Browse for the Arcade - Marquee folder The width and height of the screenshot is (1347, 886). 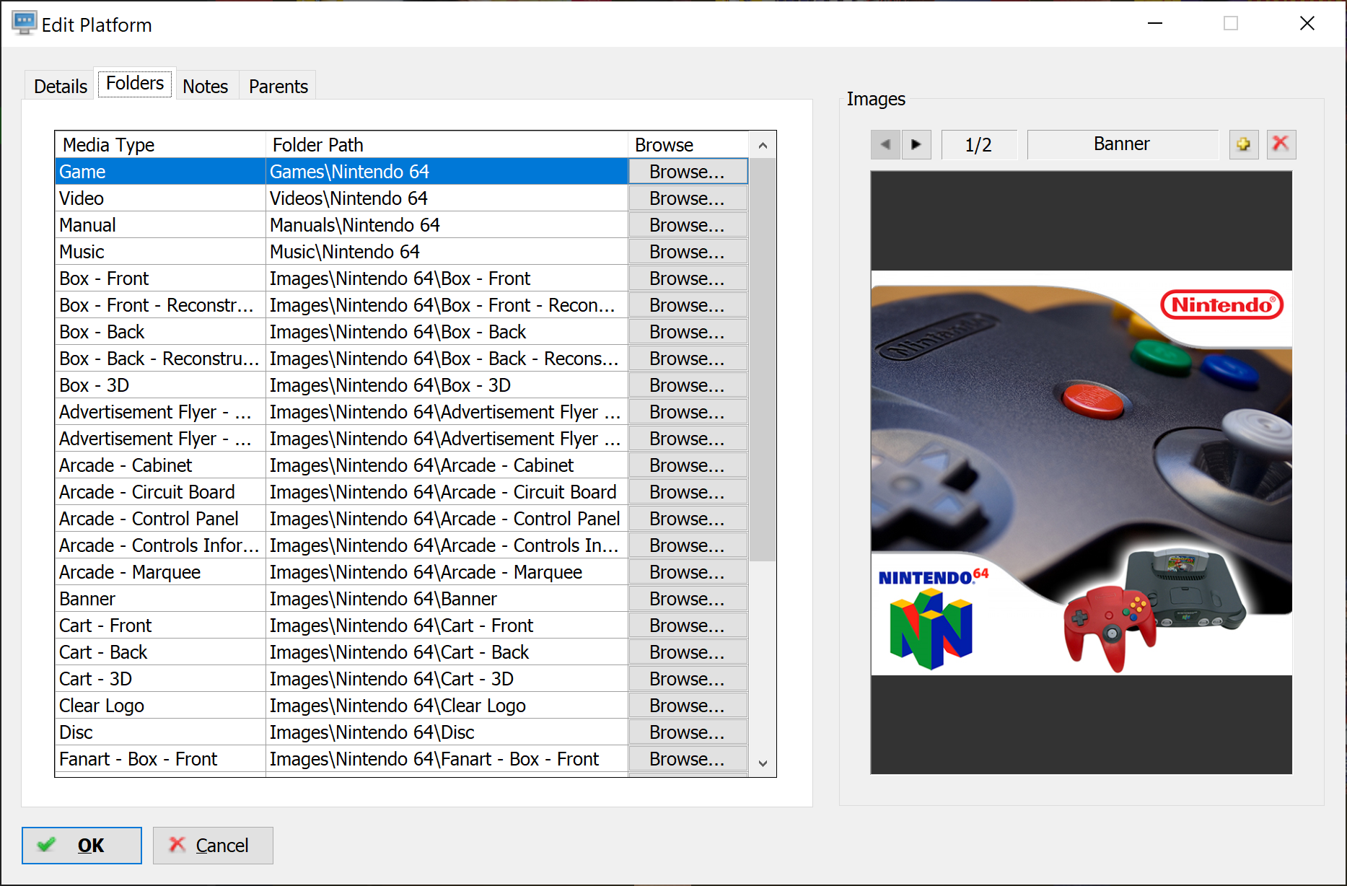click(688, 572)
